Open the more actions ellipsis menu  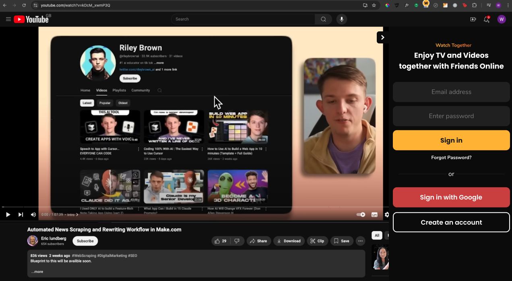(361, 241)
